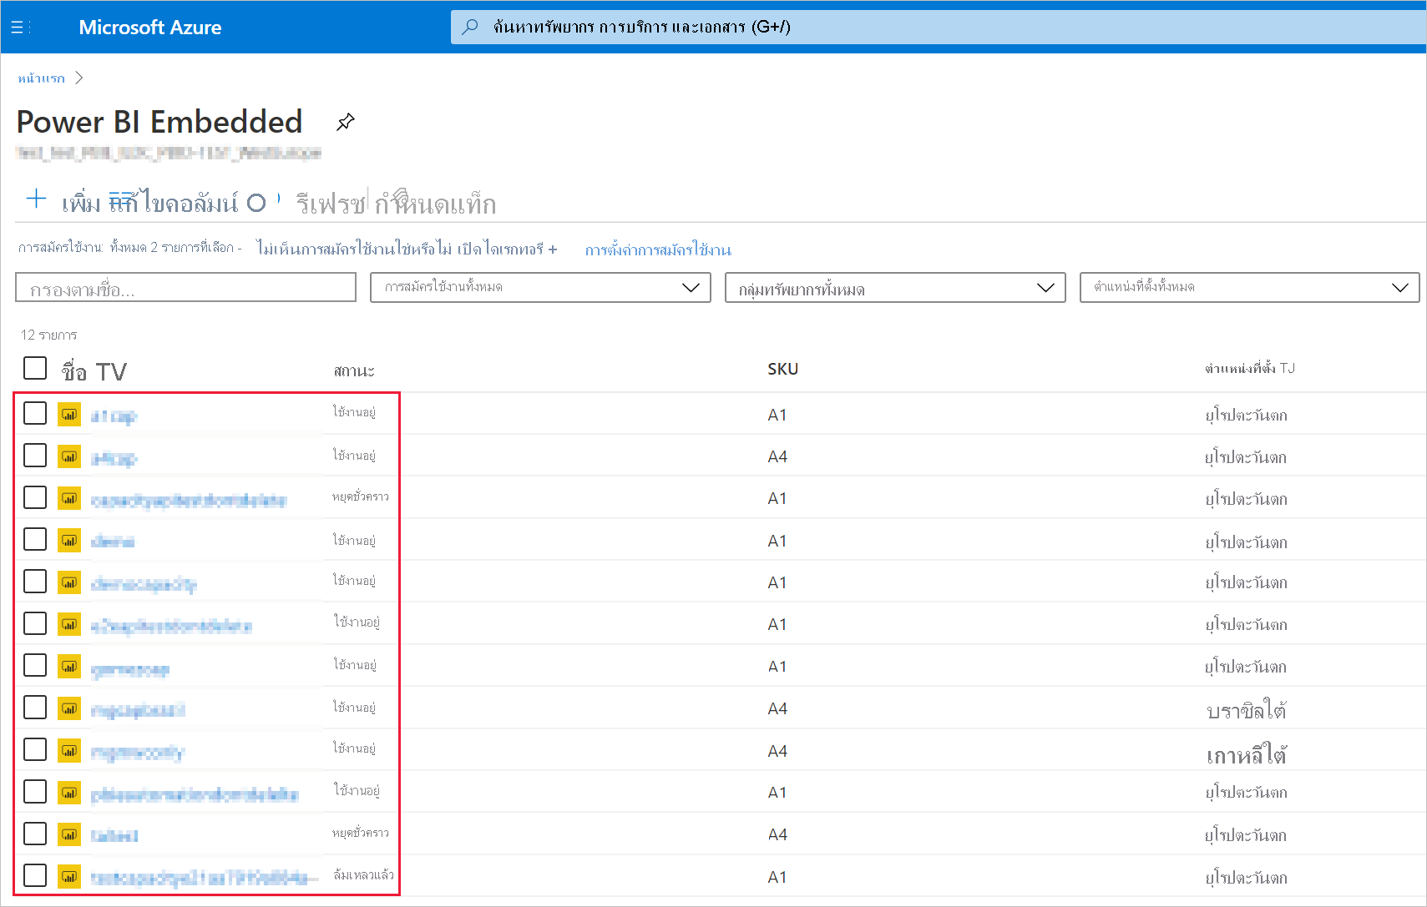
Task: Open the การตั้งค่าการสมัครใช้งาน subscription settings link
Action: pyautogui.click(x=658, y=249)
